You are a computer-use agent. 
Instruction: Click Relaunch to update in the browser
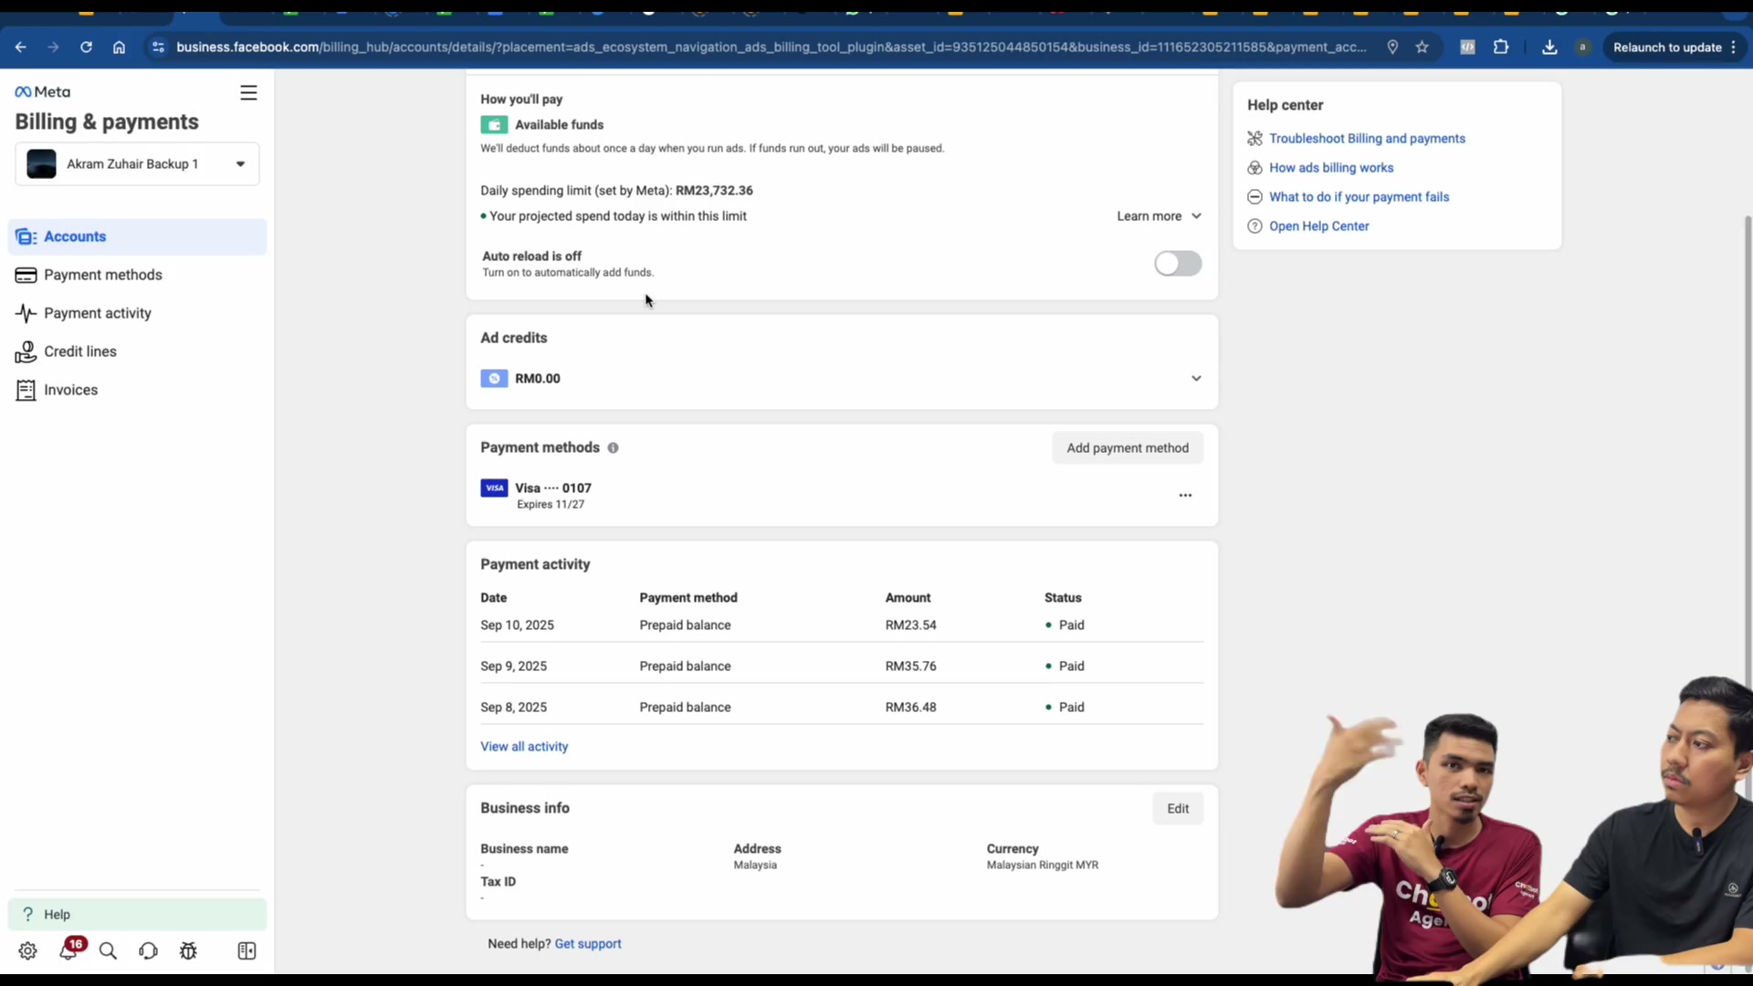[1674, 47]
